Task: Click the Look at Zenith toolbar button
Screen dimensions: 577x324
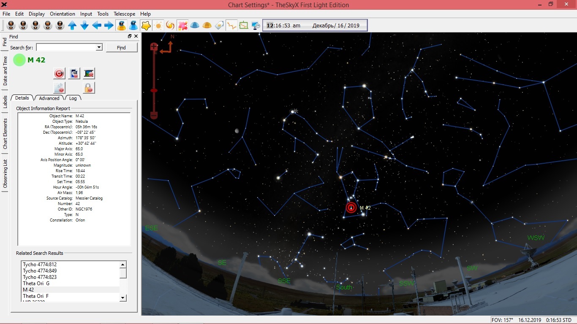Action: click(x=60, y=25)
